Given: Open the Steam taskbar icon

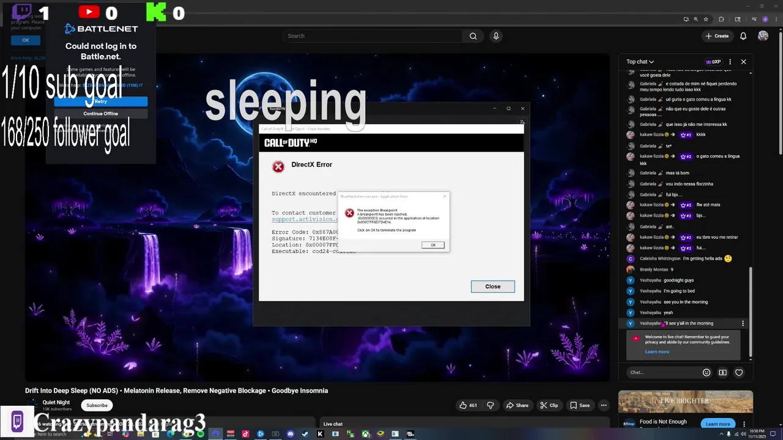Looking at the screenshot, I should (305, 434).
